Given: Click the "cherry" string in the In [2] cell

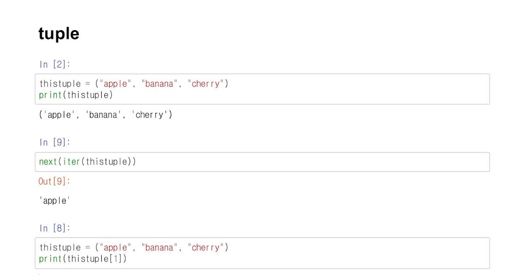Looking at the screenshot, I should click(x=207, y=84).
